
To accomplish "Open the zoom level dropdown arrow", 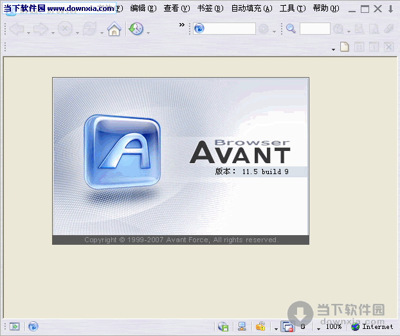I will (318, 329).
